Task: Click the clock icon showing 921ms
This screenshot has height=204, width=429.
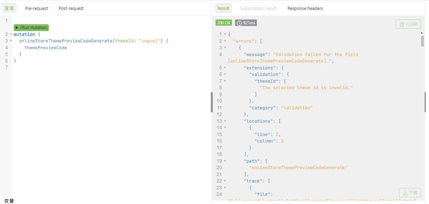Action: point(239,23)
